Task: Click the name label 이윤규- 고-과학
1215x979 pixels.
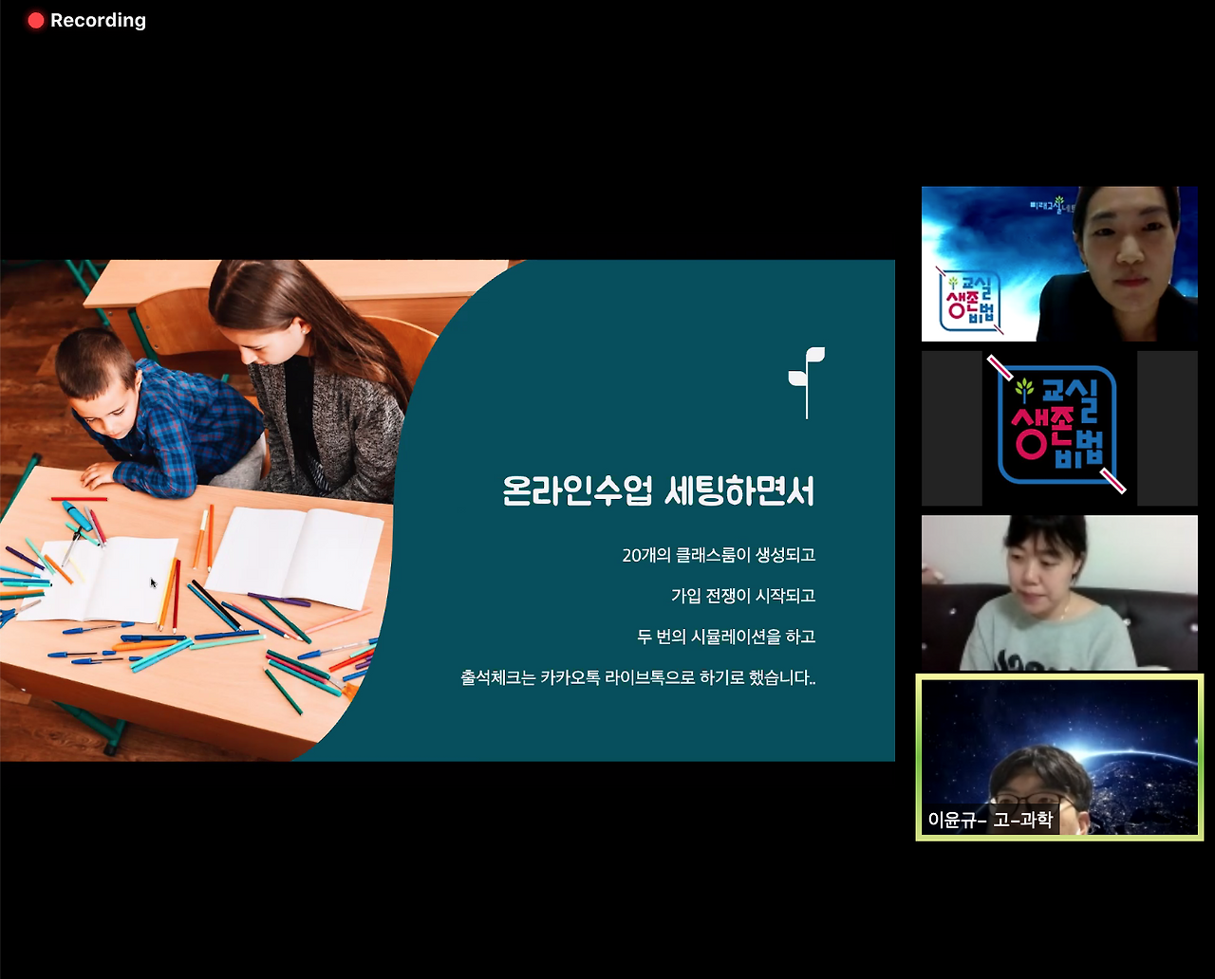Action: tap(990, 820)
